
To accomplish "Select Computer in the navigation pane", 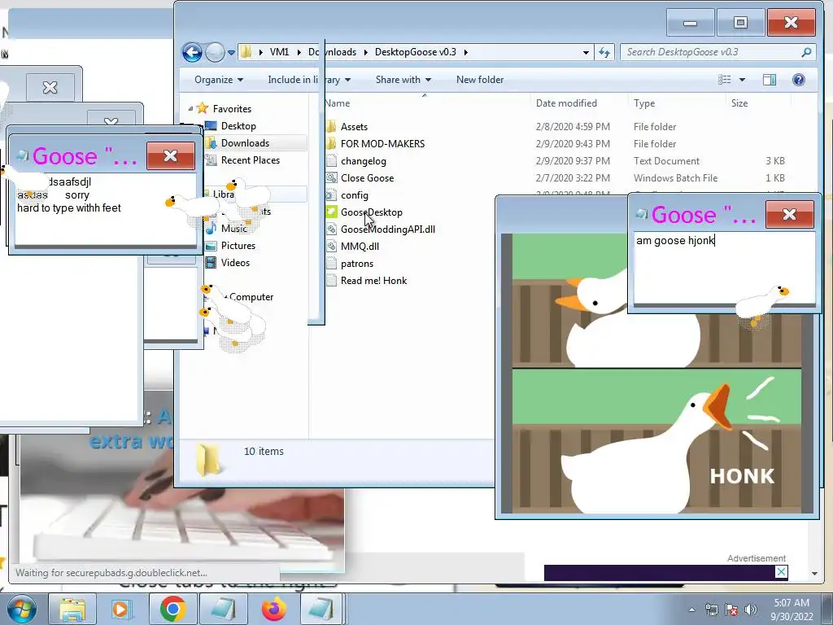I will click(x=251, y=297).
